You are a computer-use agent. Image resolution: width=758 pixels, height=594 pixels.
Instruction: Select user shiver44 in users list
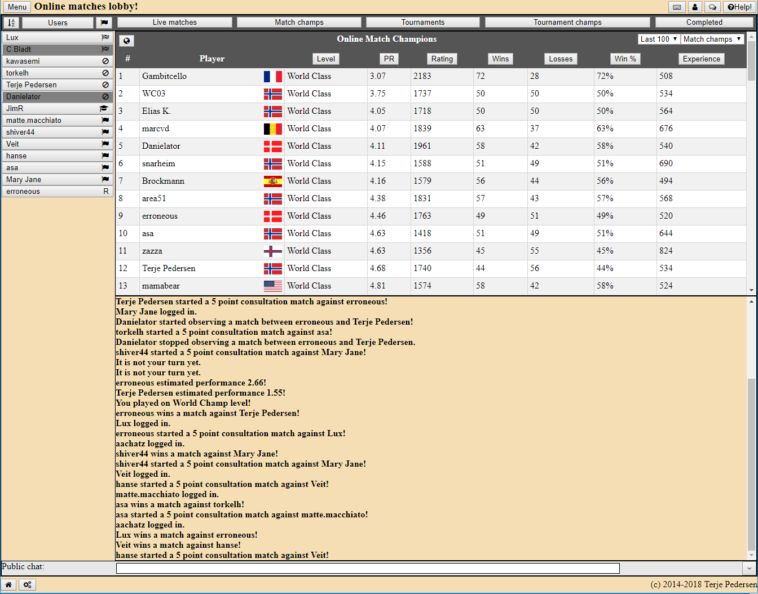58,132
